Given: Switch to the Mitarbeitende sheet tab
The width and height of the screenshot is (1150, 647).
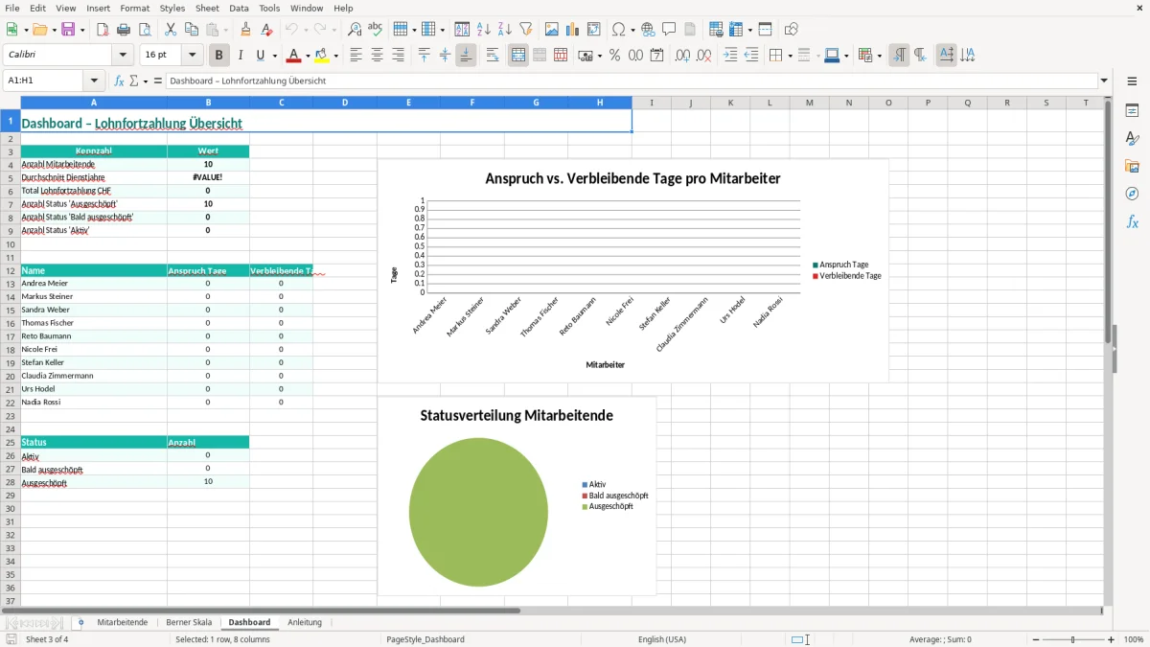Looking at the screenshot, I should tap(123, 622).
